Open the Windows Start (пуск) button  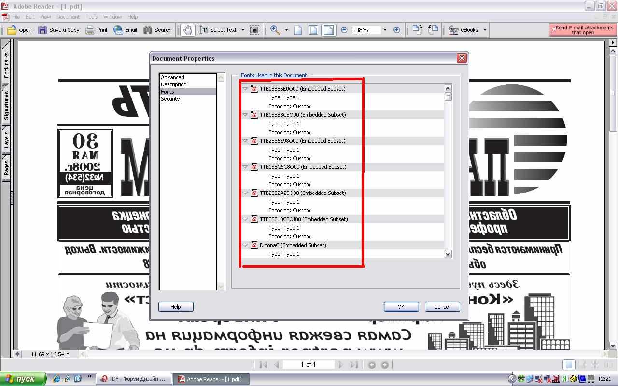23,379
